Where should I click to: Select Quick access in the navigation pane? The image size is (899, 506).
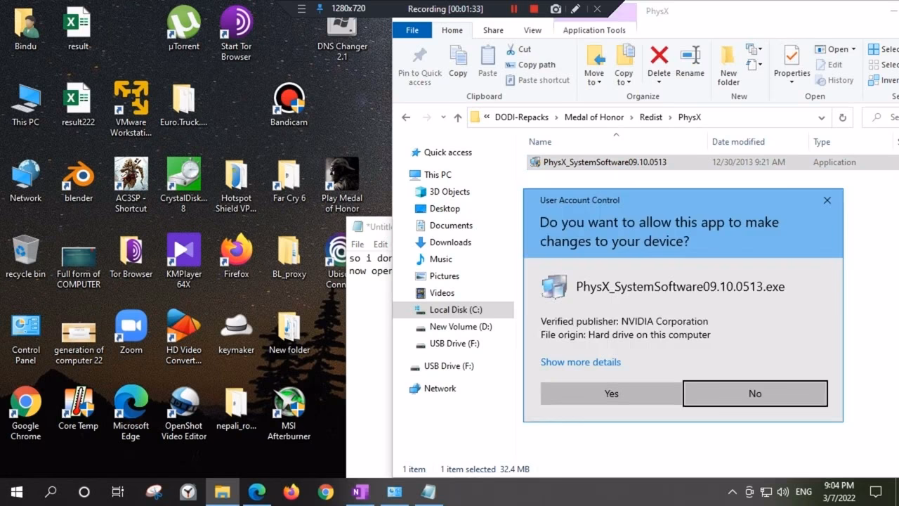447,153
